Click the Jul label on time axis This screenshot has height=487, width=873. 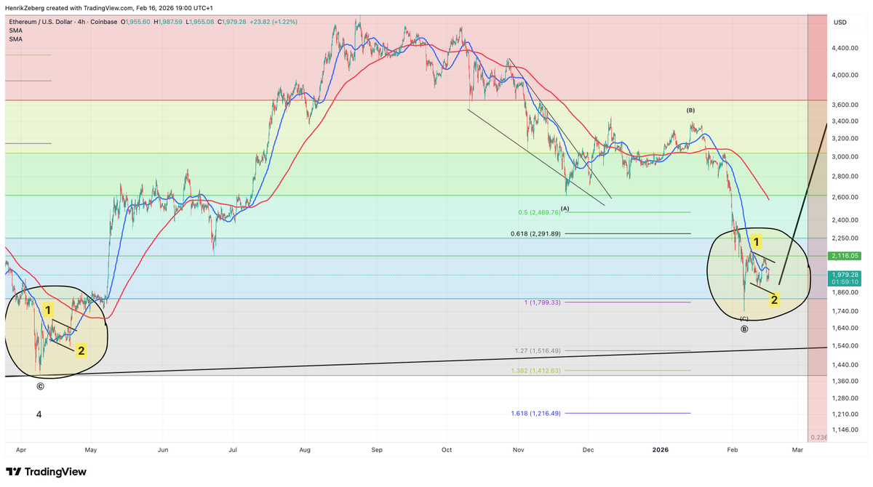[x=233, y=451]
